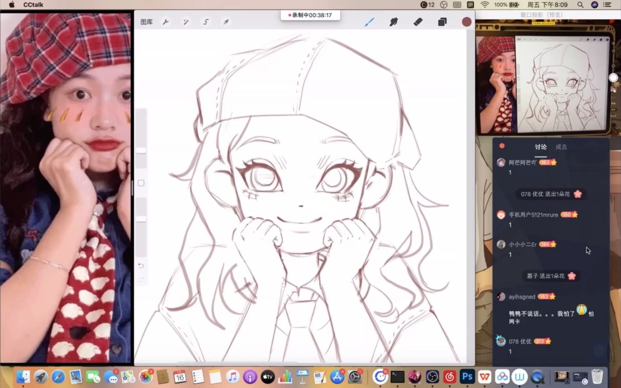Image resolution: width=621 pixels, height=388 pixels.
Task: Open Safari from the dock
Action: pyautogui.click(x=58, y=377)
